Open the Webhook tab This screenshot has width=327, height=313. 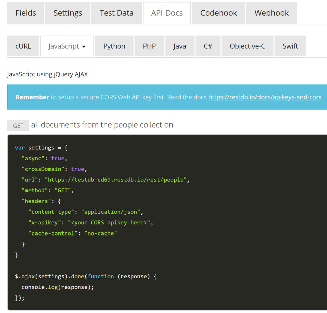pyautogui.click(x=272, y=13)
